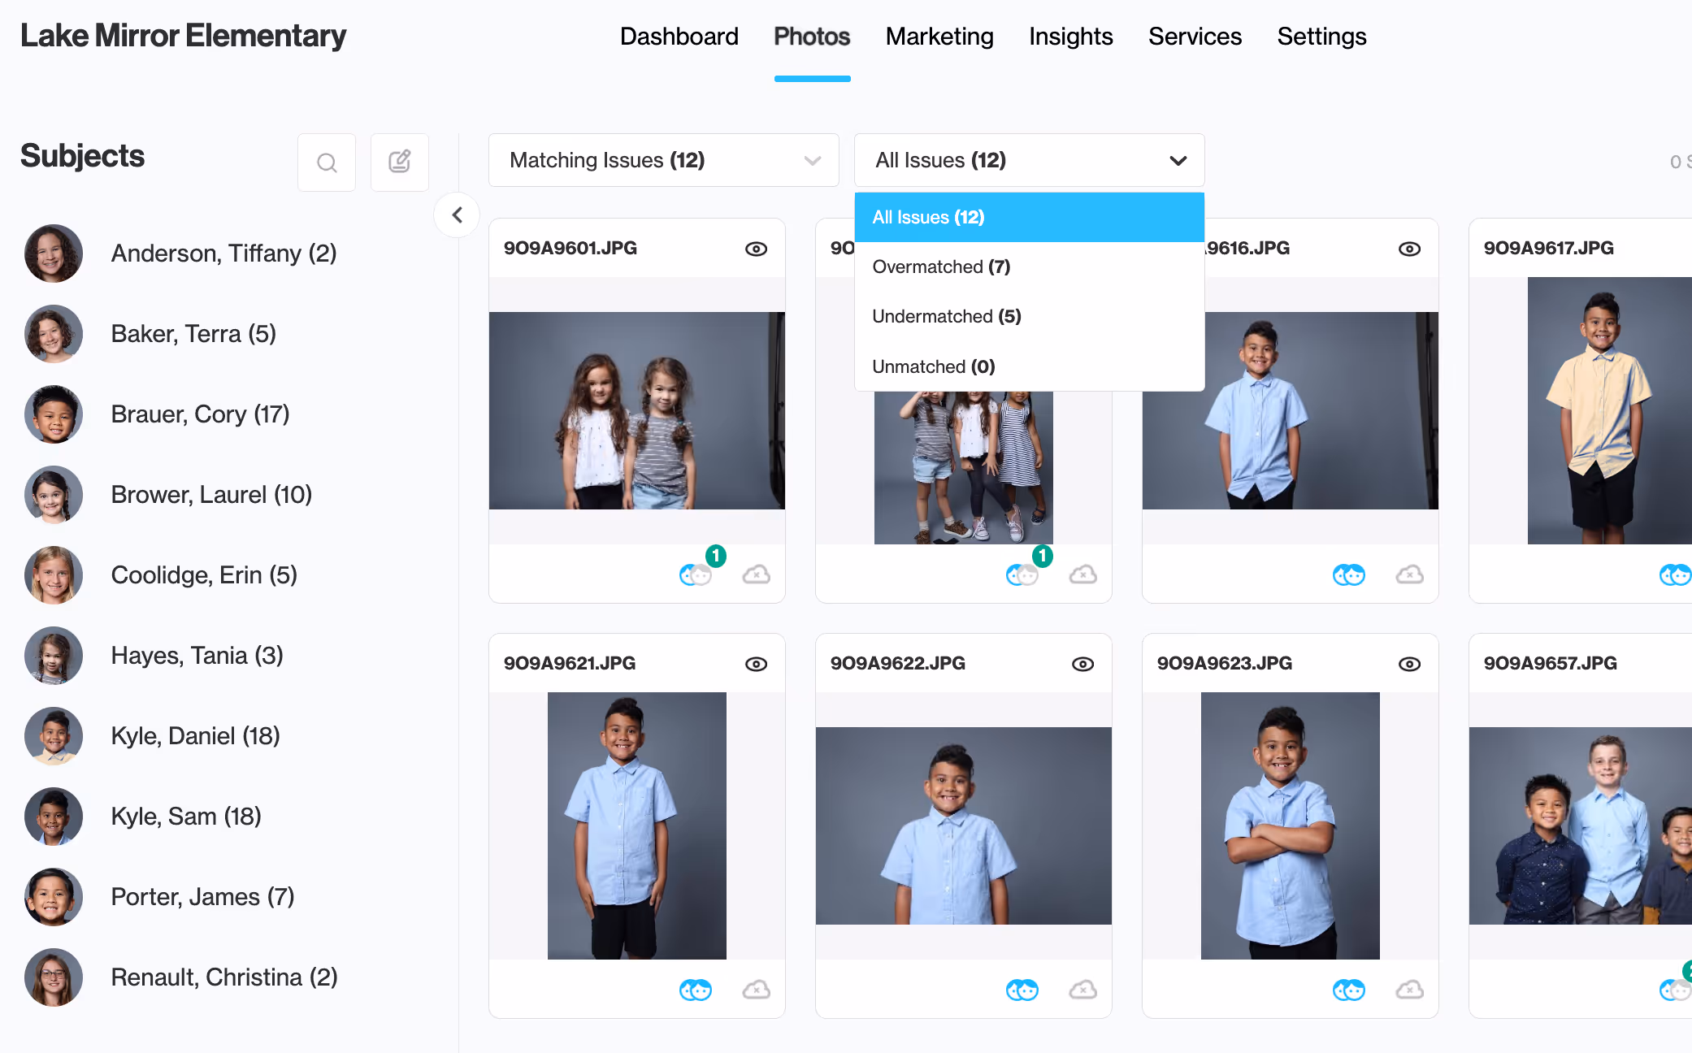
Task: Select subject Brauer, Cory (17)
Action: [200, 414]
